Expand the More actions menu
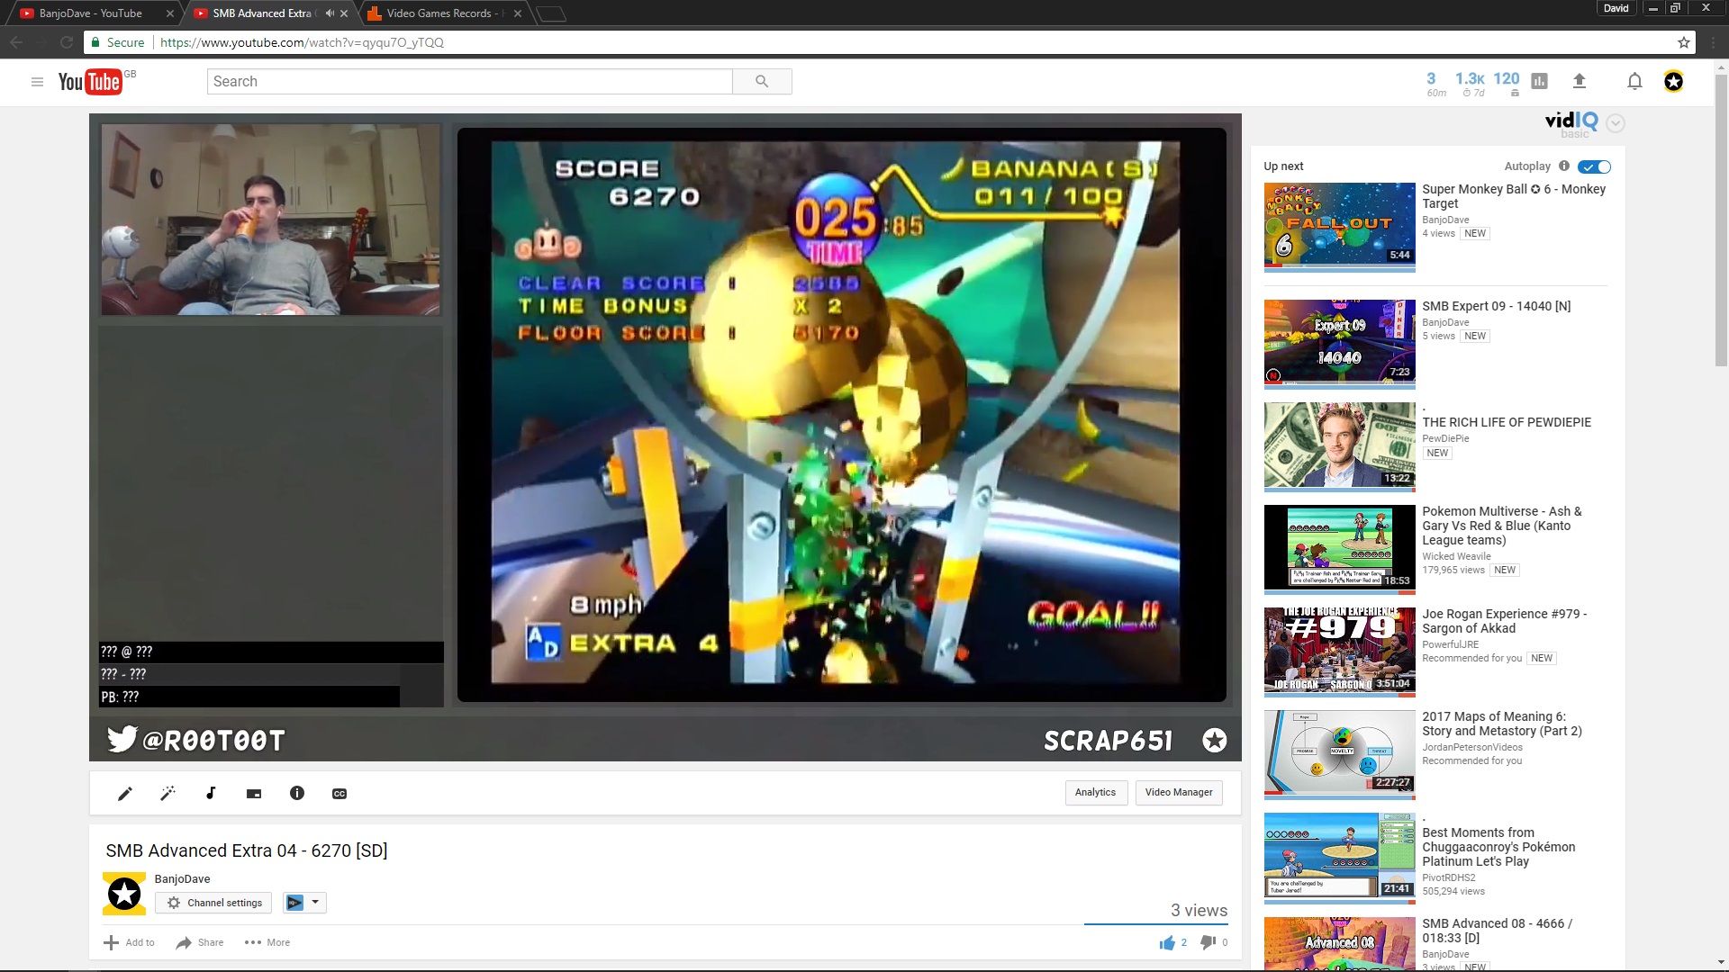This screenshot has height=972, width=1729. pyautogui.click(x=267, y=942)
